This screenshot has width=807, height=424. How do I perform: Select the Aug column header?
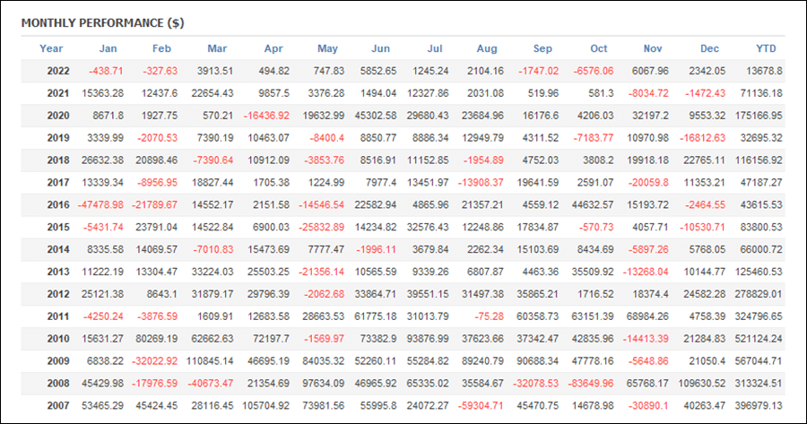pyautogui.click(x=486, y=48)
